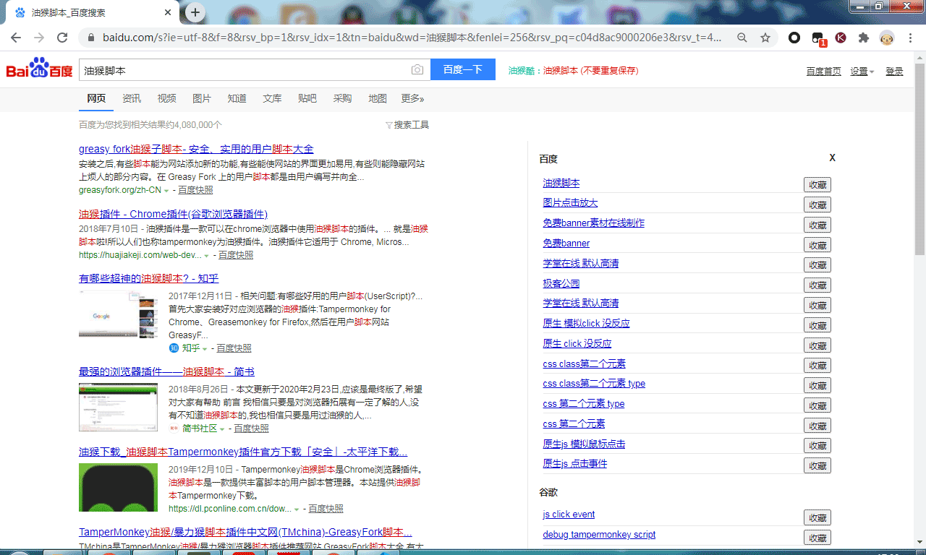Click the search magnifier icon in address bar
The width and height of the screenshot is (926, 555).
[x=742, y=38]
